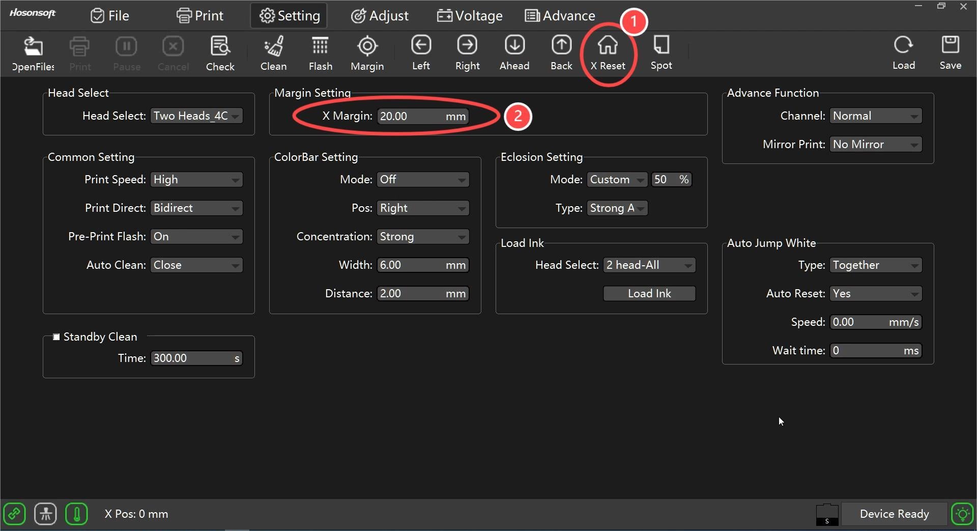The width and height of the screenshot is (977, 531).
Task: Click the Device Ready status button
Action: [894, 514]
